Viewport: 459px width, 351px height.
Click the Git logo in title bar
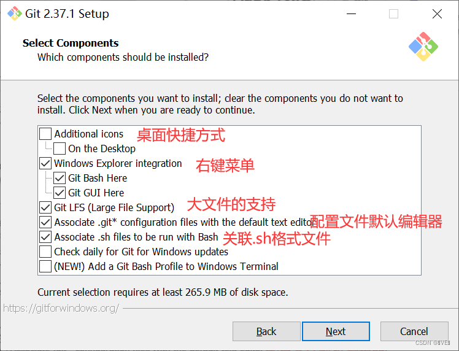click(x=14, y=13)
